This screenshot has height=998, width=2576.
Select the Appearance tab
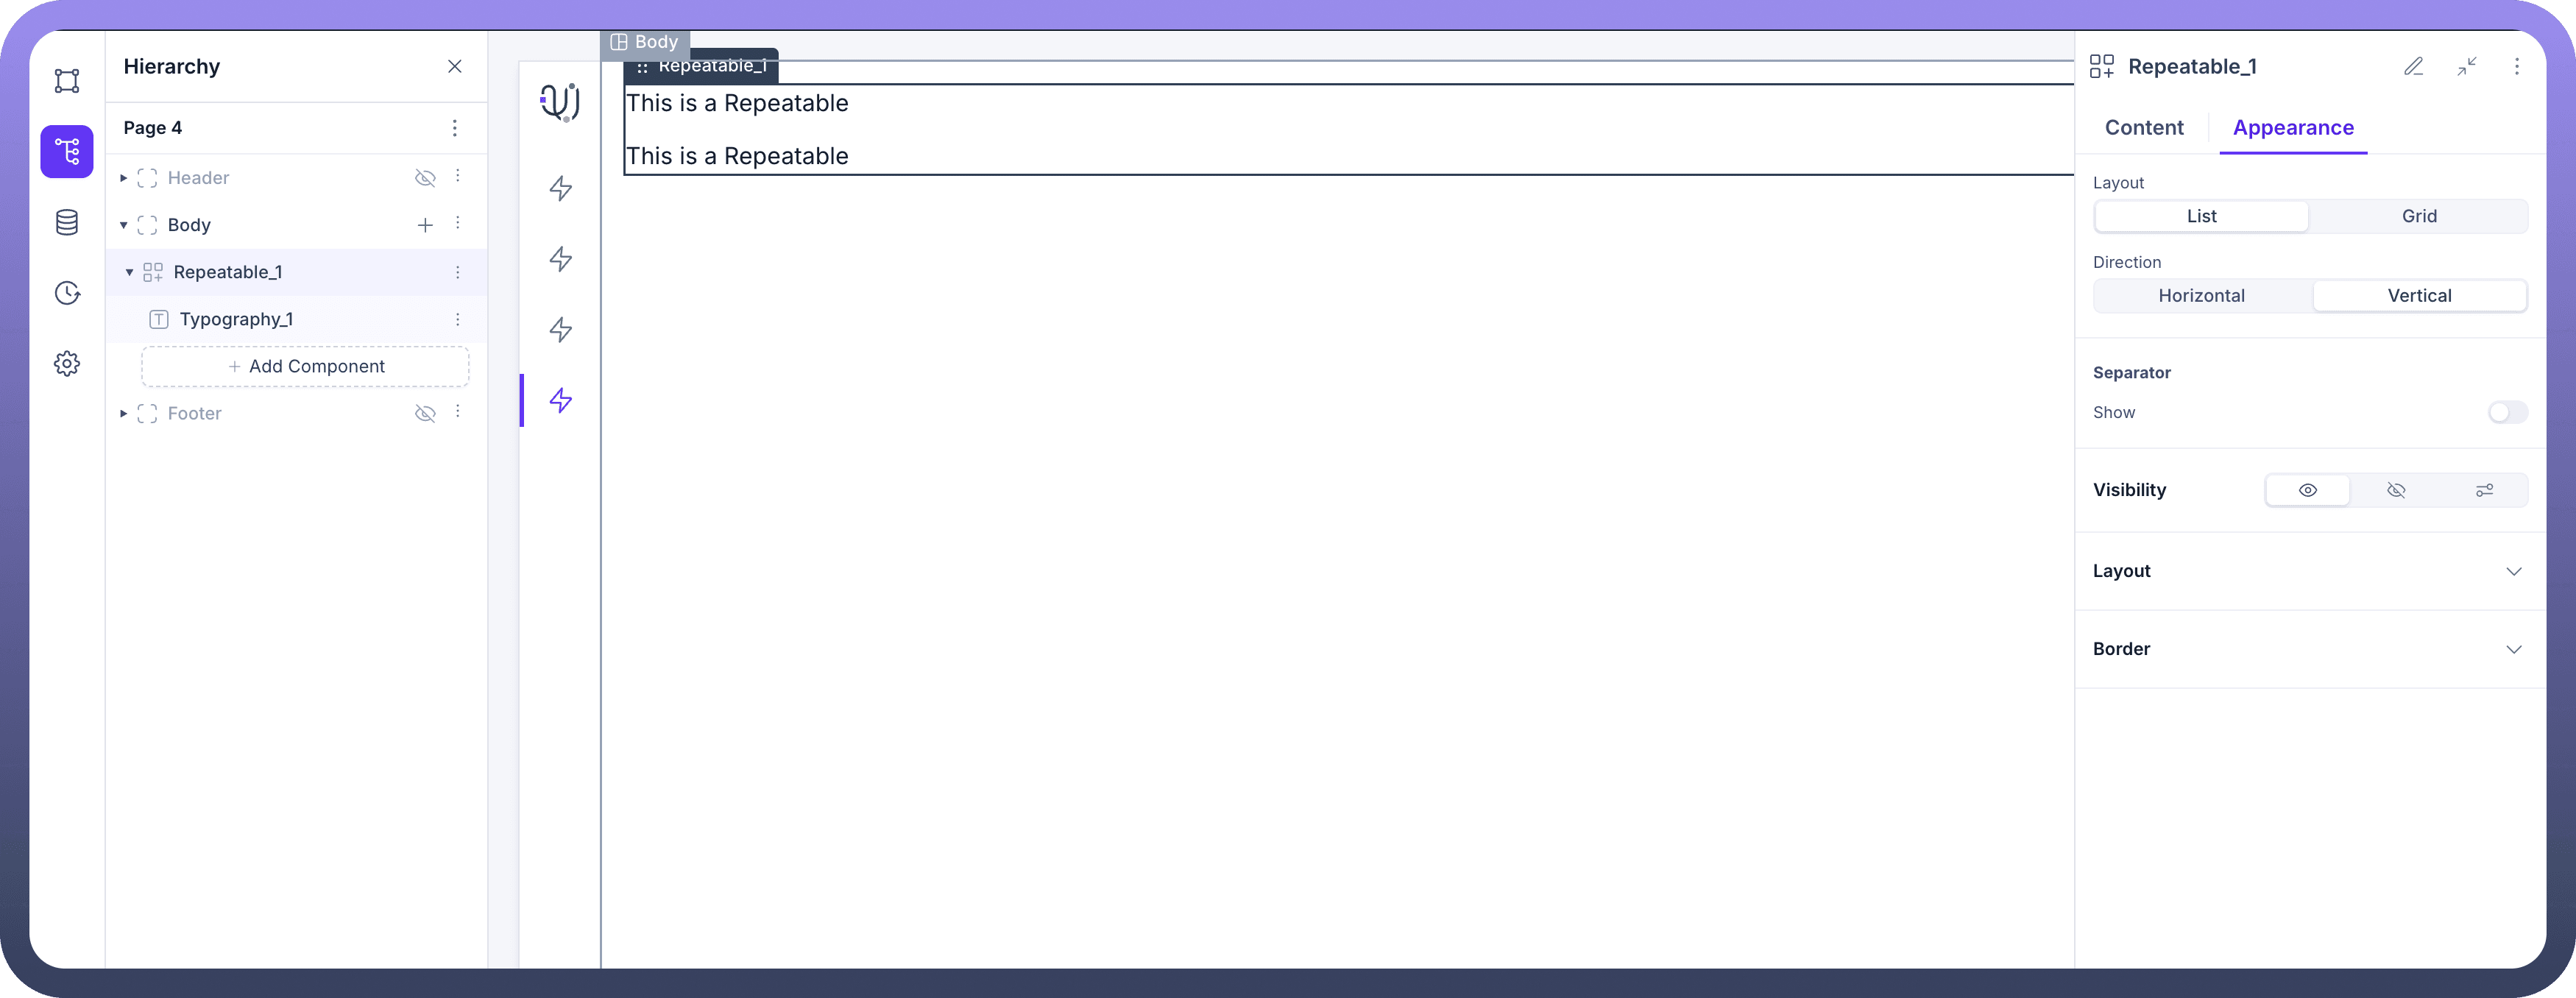coord(2293,128)
